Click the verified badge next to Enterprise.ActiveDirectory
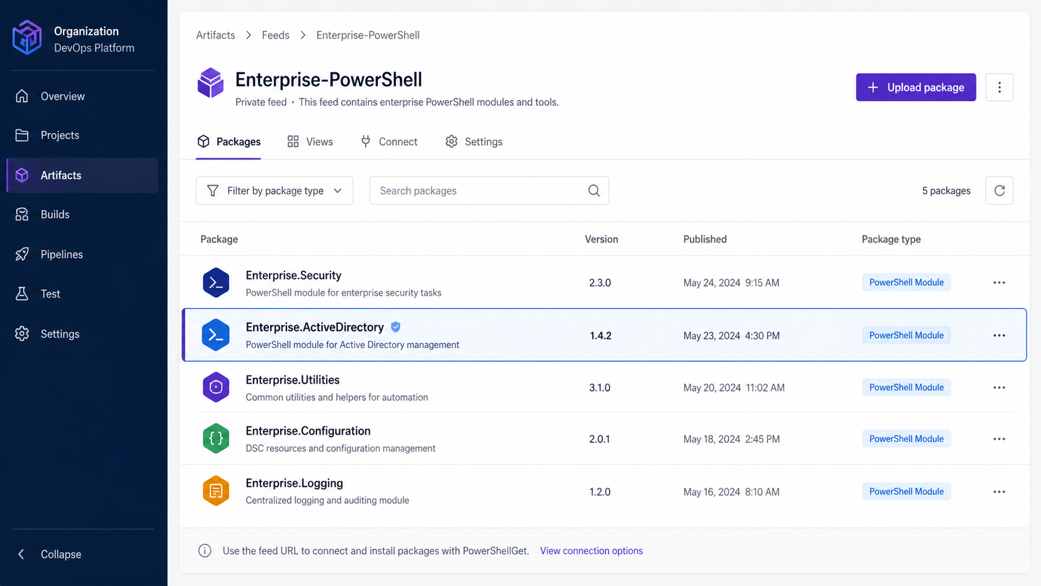The image size is (1041, 586). (395, 327)
